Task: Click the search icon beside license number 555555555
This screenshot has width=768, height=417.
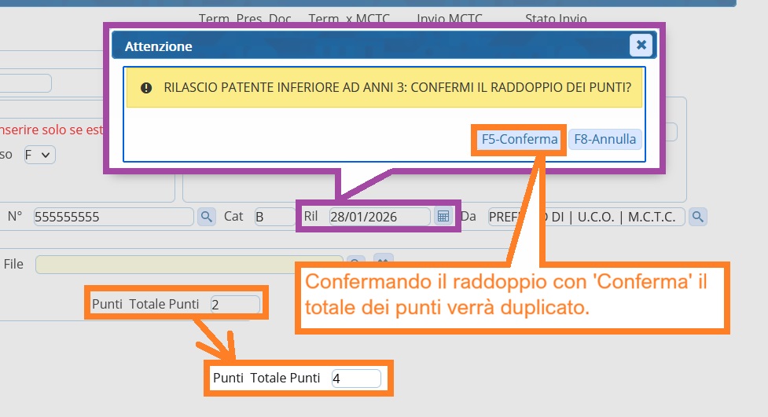Action: pos(206,216)
